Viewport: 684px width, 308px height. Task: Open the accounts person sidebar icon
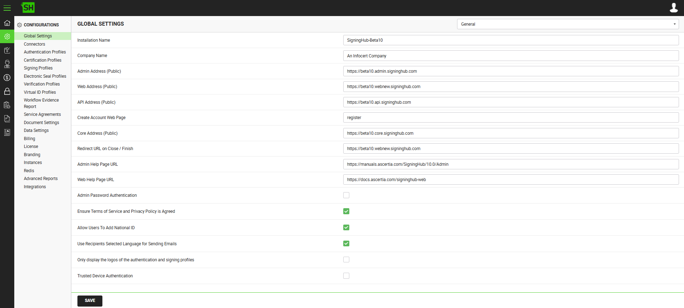click(7, 64)
